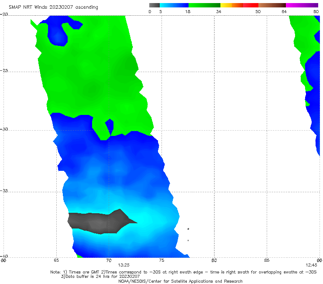This screenshot has height=284, width=323.
Task: Click the latitude label '-40'
Action: (x=4, y=256)
